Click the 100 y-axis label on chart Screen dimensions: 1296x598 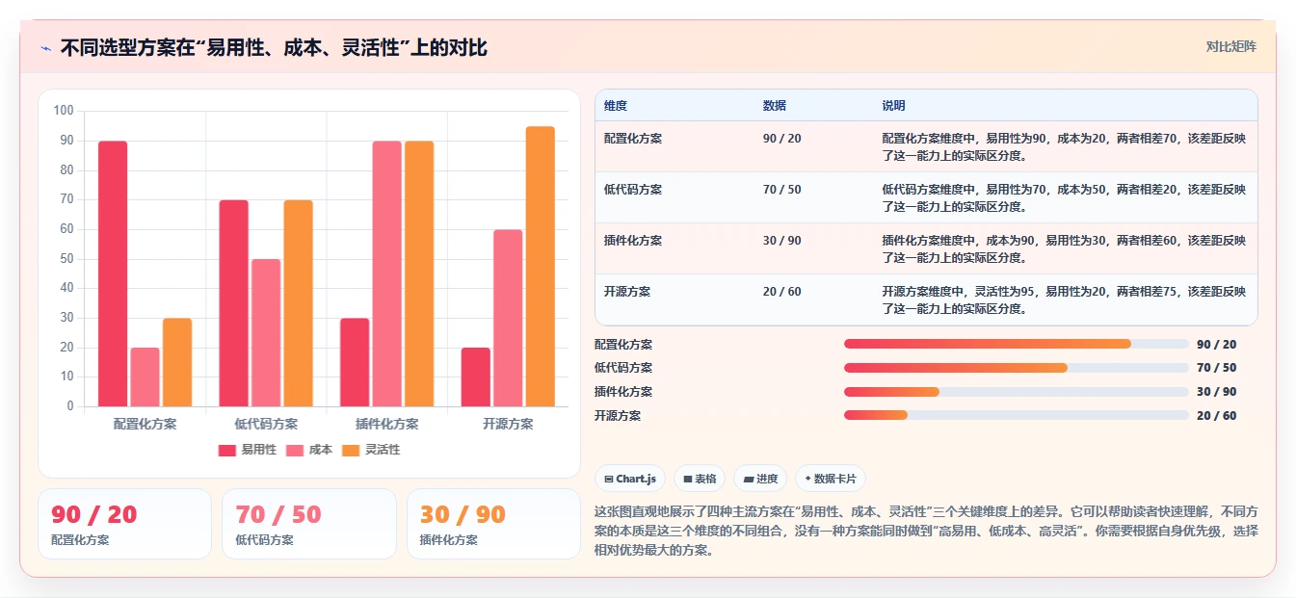(x=64, y=111)
